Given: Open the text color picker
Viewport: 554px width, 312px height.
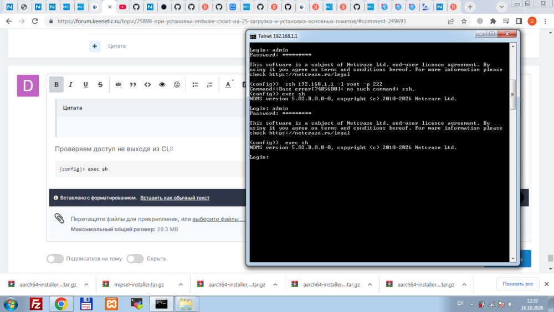Looking at the screenshot, I should [x=229, y=84].
